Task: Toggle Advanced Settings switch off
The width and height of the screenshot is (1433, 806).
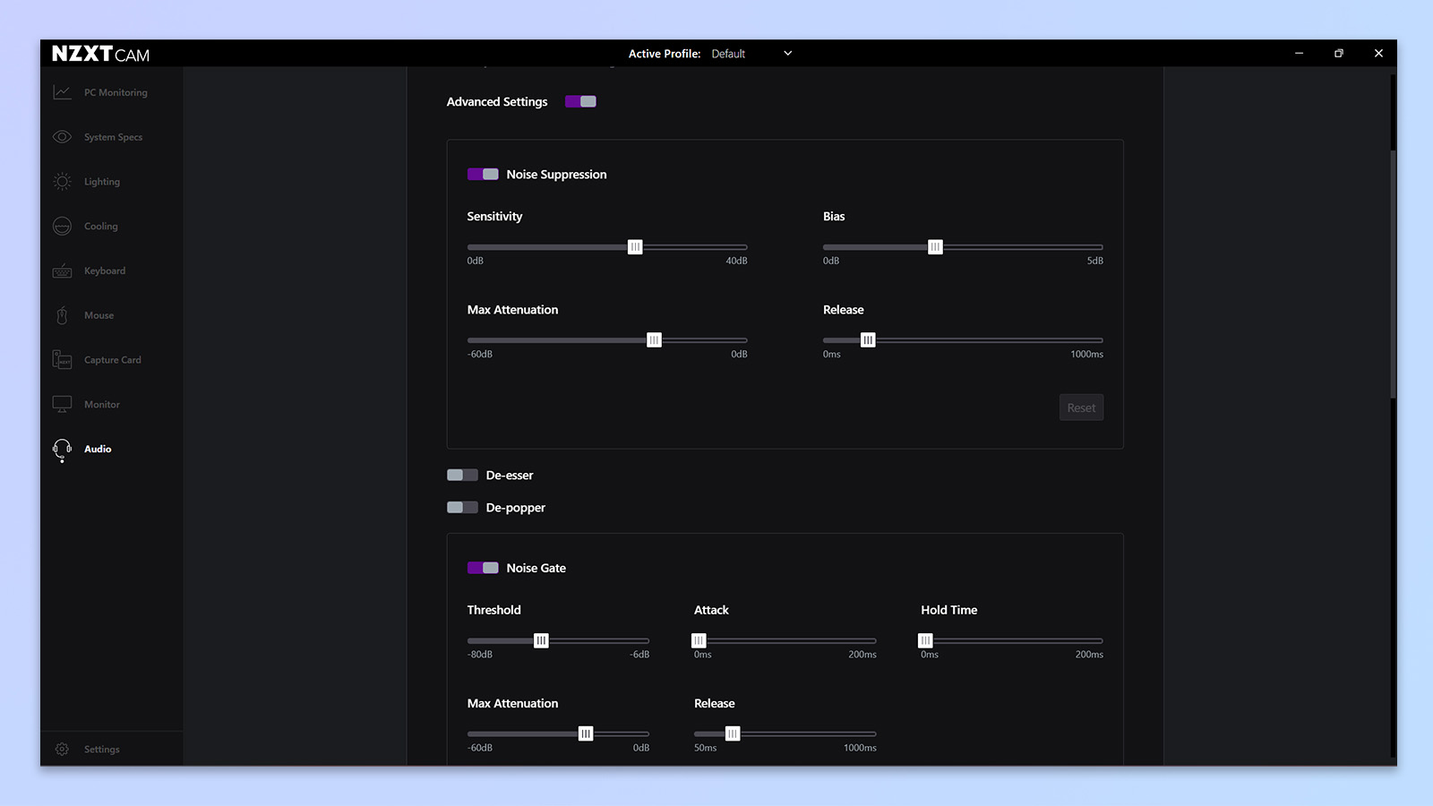Action: click(x=580, y=101)
